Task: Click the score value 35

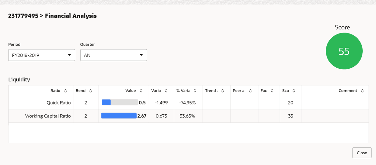Action: [291, 116]
